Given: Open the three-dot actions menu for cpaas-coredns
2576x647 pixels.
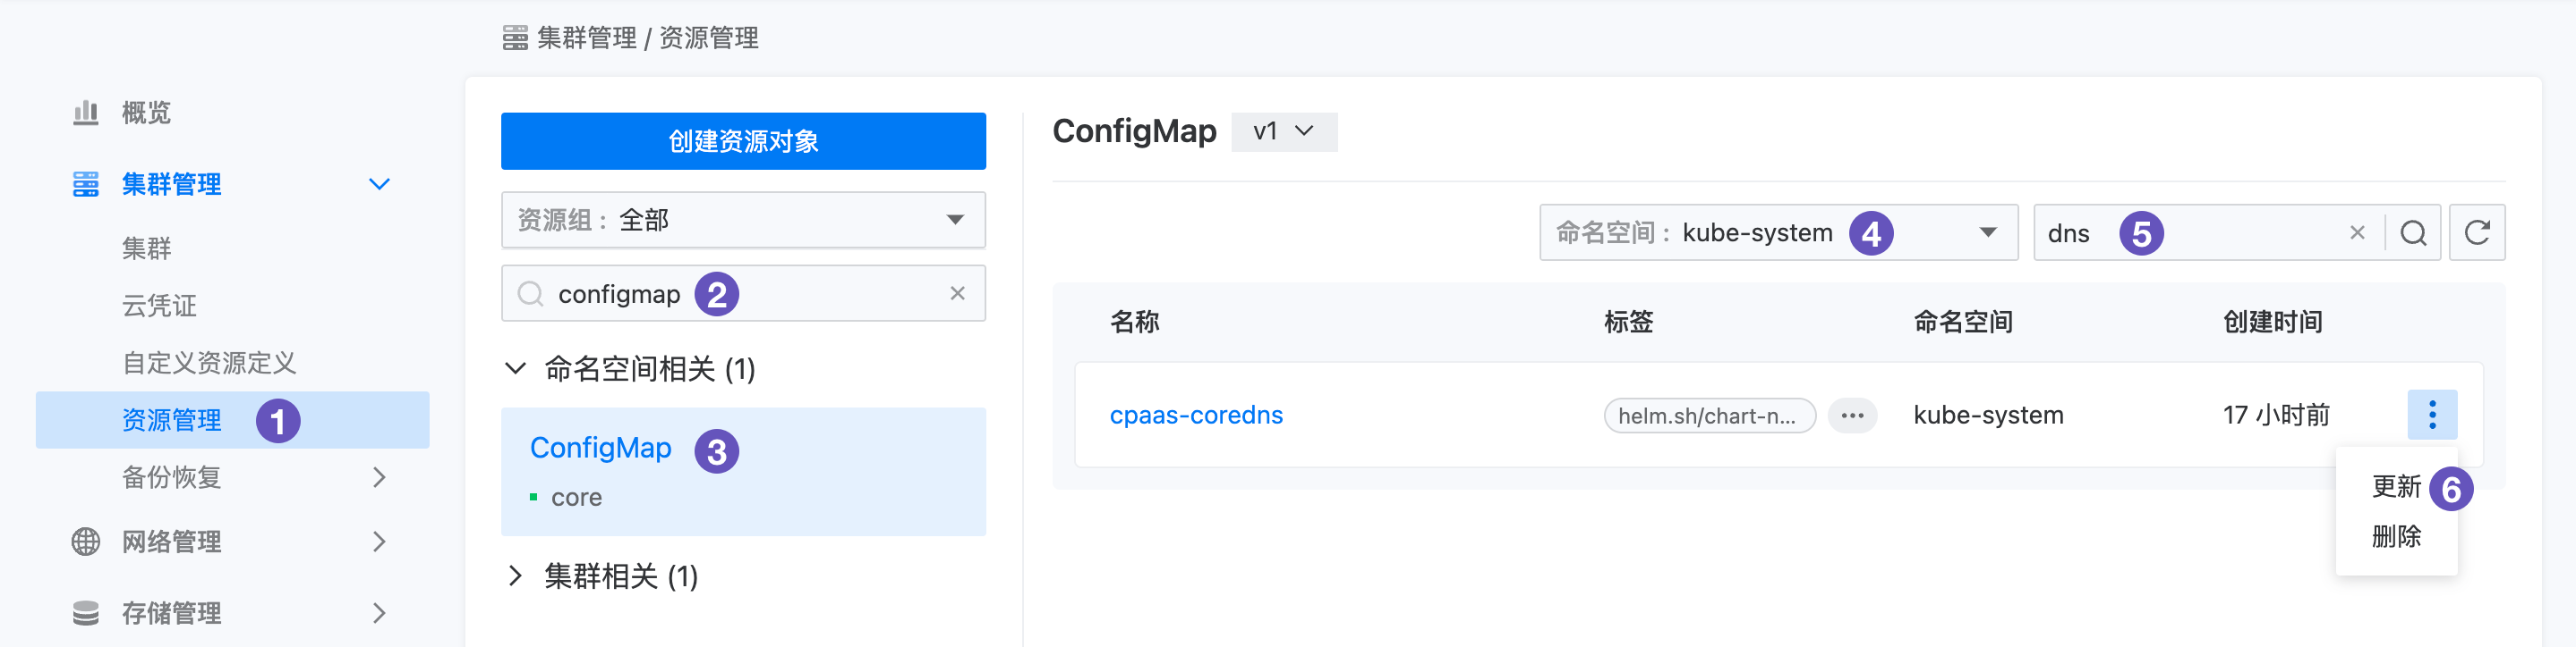Looking at the screenshot, I should 2431,415.
